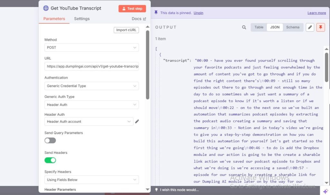This screenshot has width=330, height=195.
Task: Toggle the Send Headers switch off
Action: tap(50, 160)
